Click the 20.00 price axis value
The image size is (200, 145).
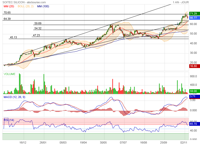(193, 62)
